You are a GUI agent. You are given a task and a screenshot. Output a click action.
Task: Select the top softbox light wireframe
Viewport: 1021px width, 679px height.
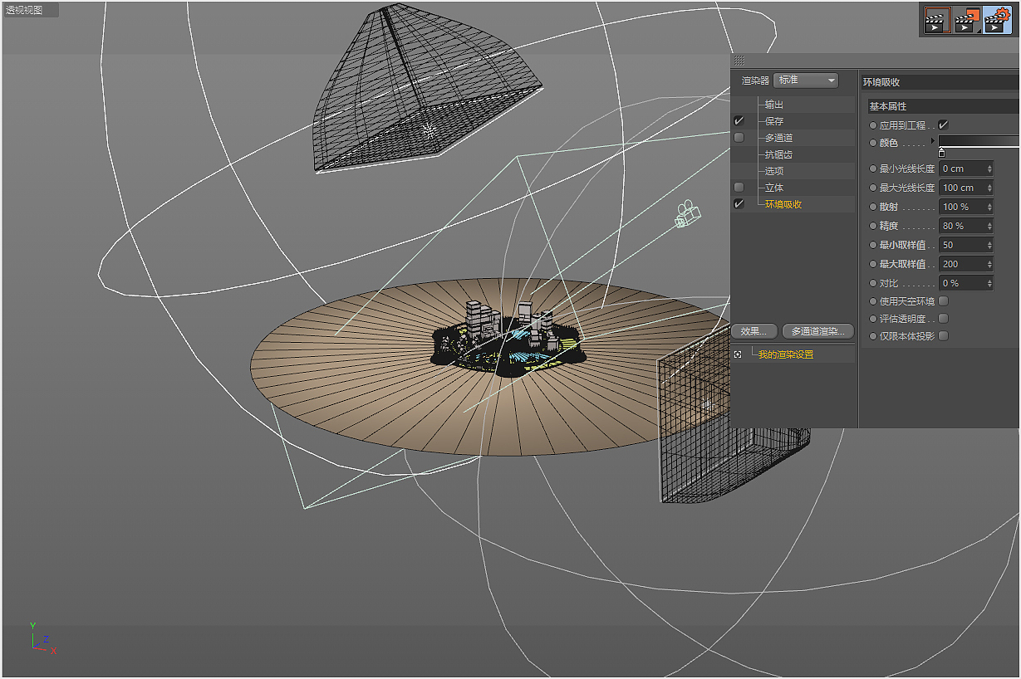click(428, 87)
